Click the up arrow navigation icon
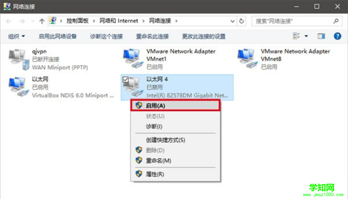The height and width of the screenshot is (199, 348). pyautogui.click(x=42, y=21)
